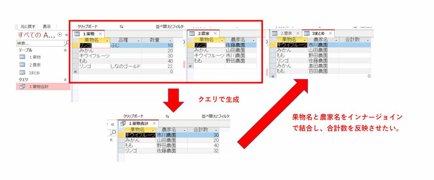Click the 表示 ribbon group label
This screenshot has width=434, height=180.
[x=47, y=27]
